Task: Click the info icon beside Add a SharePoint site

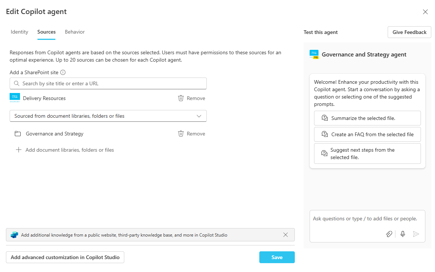Action: point(63,72)
